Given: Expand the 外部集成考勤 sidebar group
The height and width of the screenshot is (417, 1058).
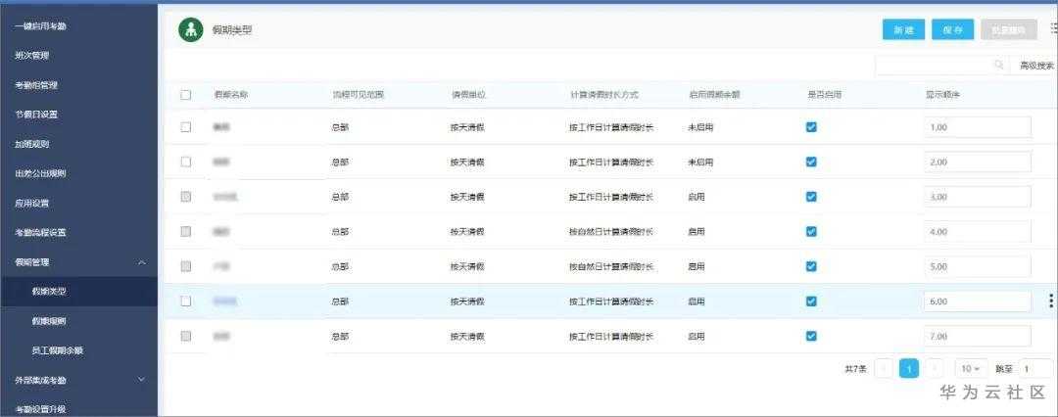Looking at the screenshot, I should pyautogui.click(x=141, y=380).
